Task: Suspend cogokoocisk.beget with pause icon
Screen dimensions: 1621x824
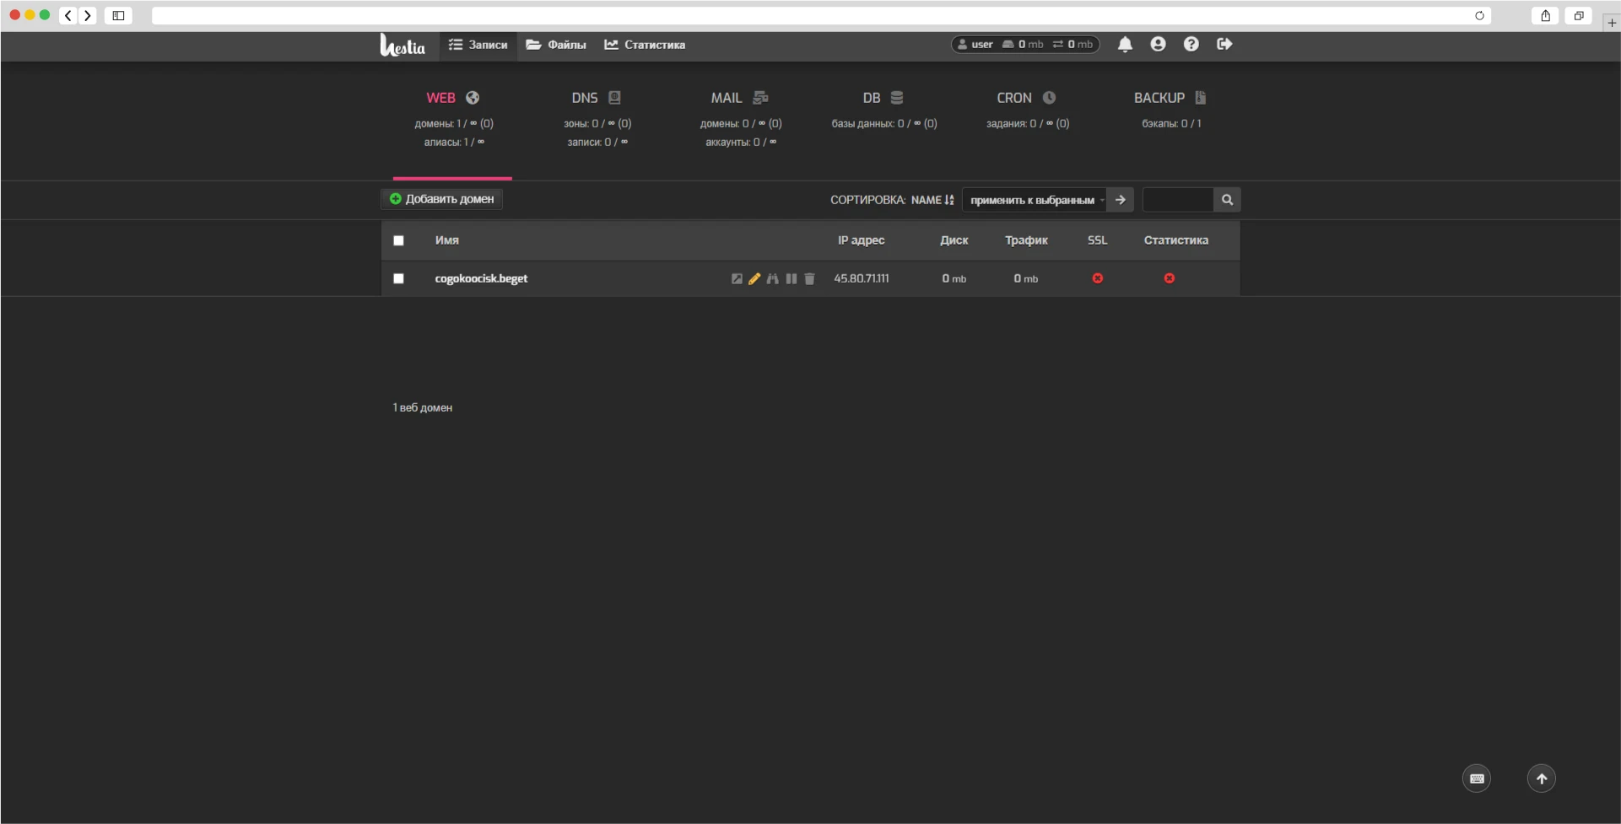Action: click(791, 279)
